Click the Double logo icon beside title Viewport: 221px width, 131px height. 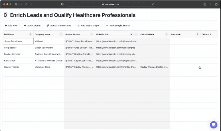(x=5, y=15)
